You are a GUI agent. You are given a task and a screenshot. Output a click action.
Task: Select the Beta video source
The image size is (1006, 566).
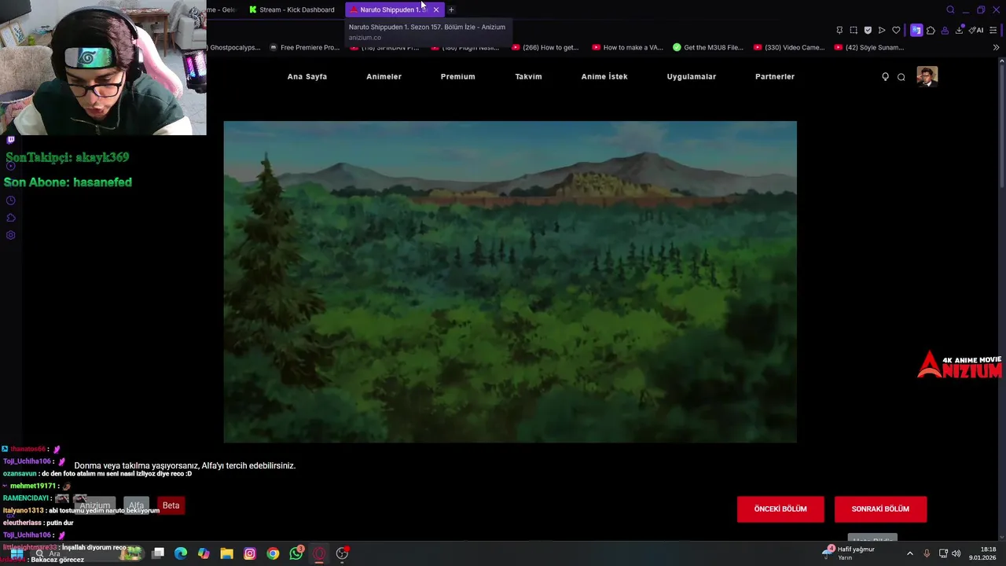171,505
